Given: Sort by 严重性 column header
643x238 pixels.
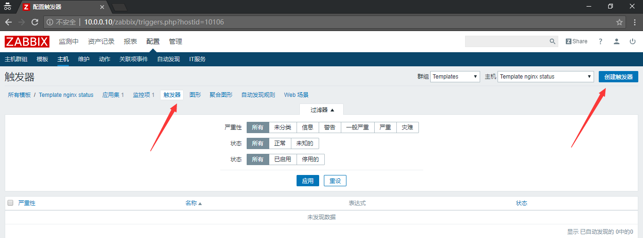Looking at the screenshot, I should (x=27, y=203).
